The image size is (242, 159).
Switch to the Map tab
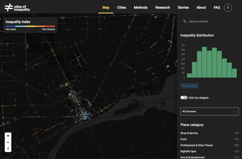click(x=106, y=8)
